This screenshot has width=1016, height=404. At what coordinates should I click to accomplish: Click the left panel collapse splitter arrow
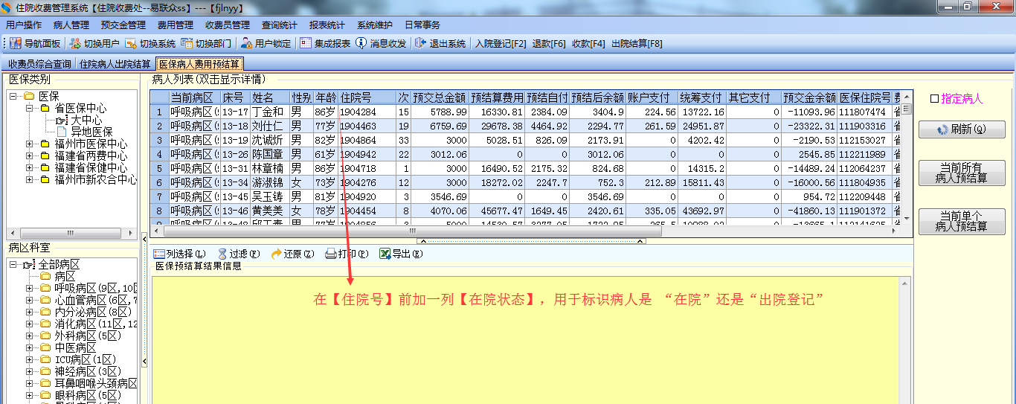pyautogui.click(x=144, y=240)
